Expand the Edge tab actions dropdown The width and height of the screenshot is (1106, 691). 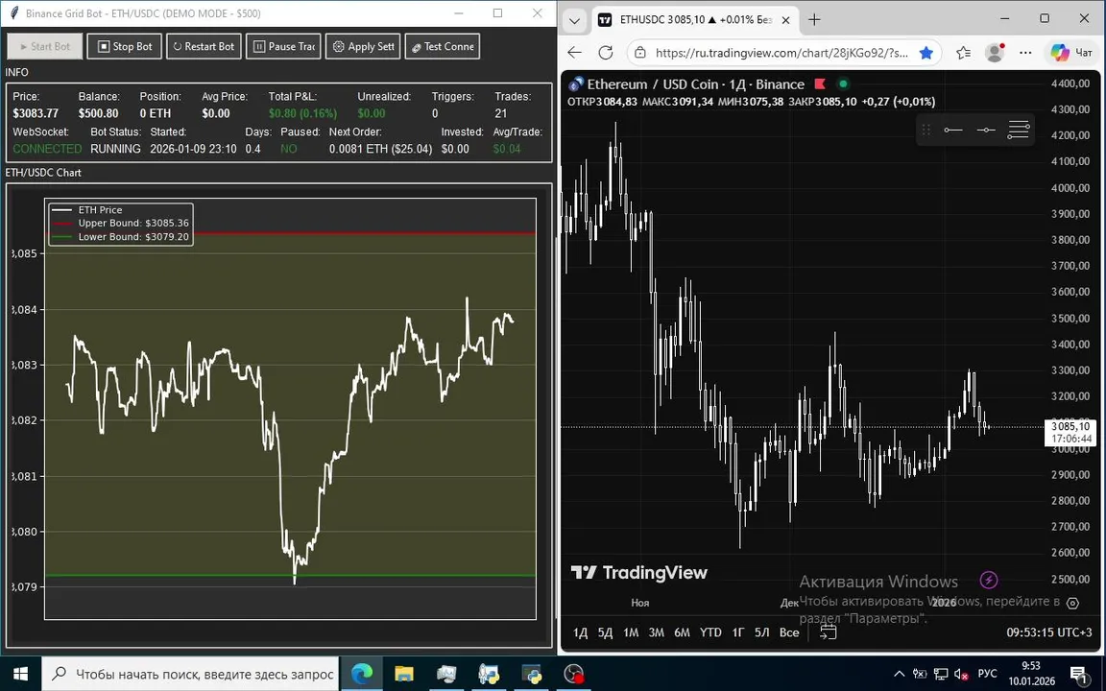tap(574, 20)
